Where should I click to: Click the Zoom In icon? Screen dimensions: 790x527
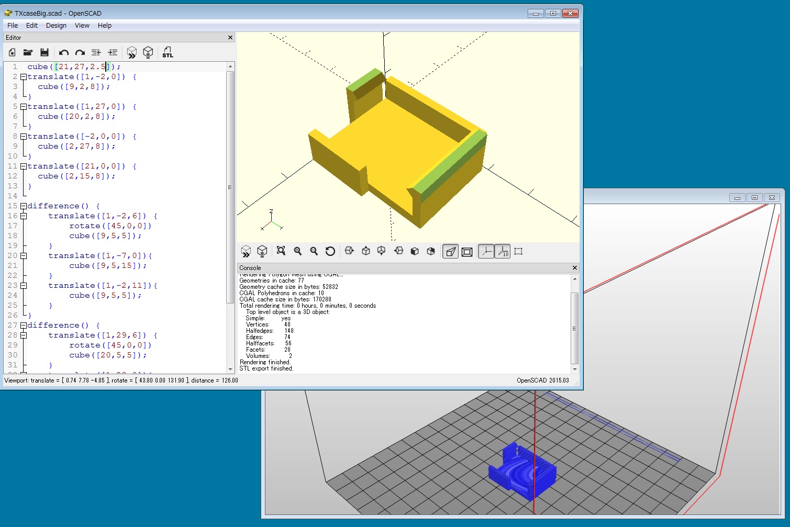298,251
